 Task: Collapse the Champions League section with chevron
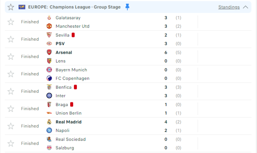245,7
